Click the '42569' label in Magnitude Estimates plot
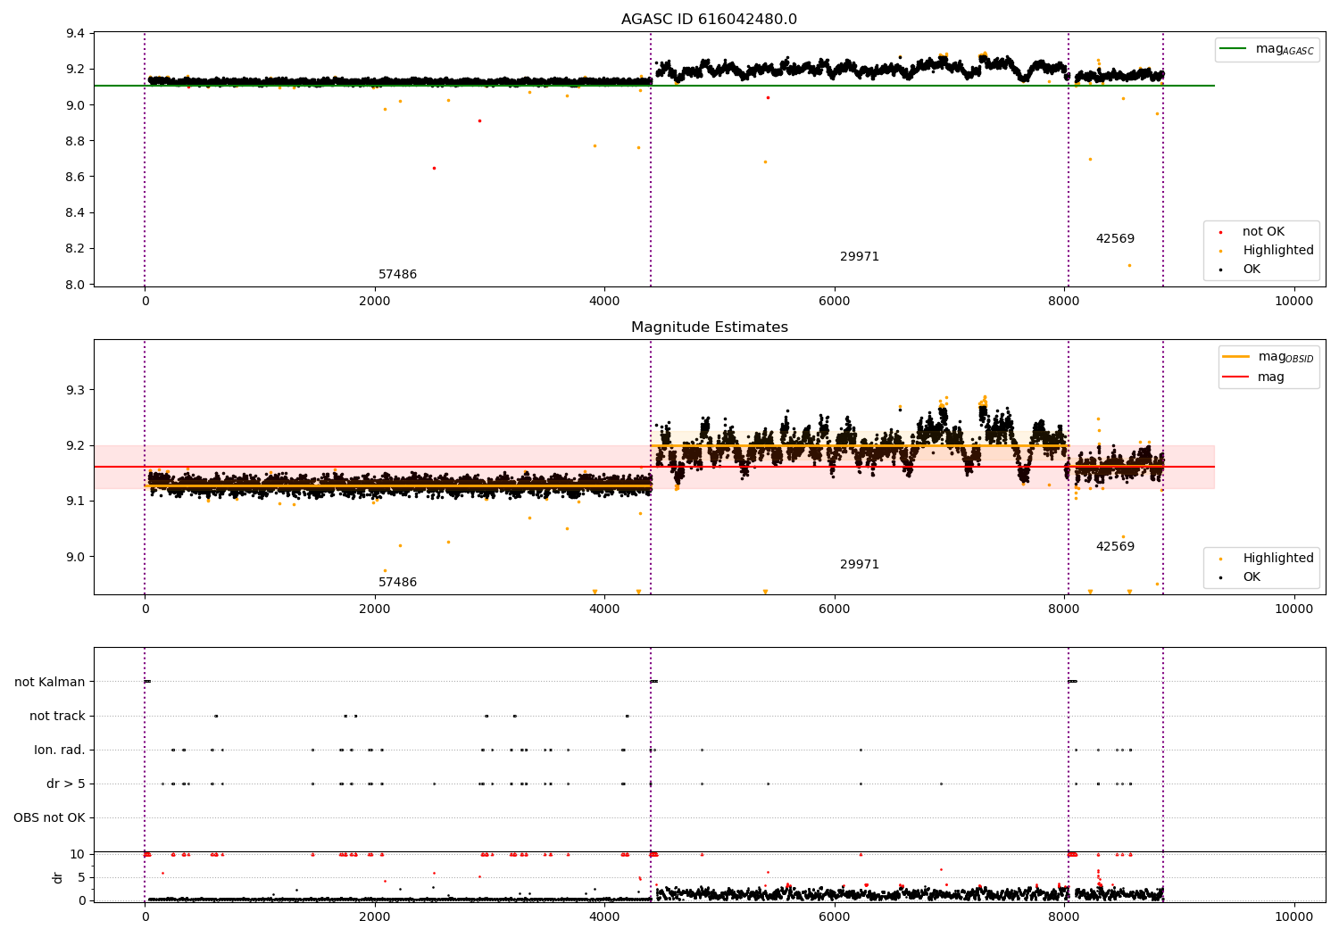 1115,547
